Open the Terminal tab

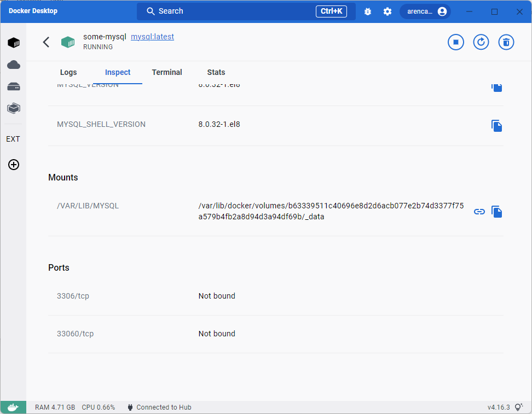point(167,72)
